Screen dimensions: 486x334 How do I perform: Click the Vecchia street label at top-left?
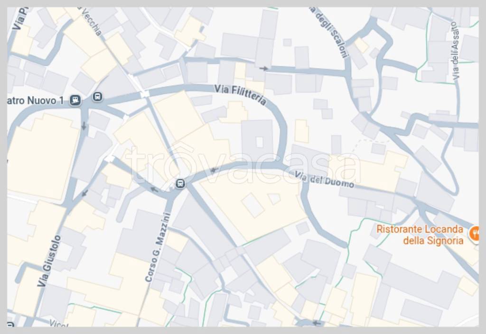click(91, 21)
